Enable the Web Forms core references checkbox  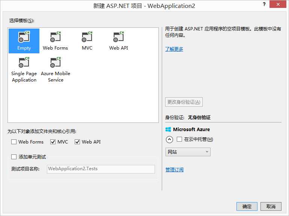(14, 142)
